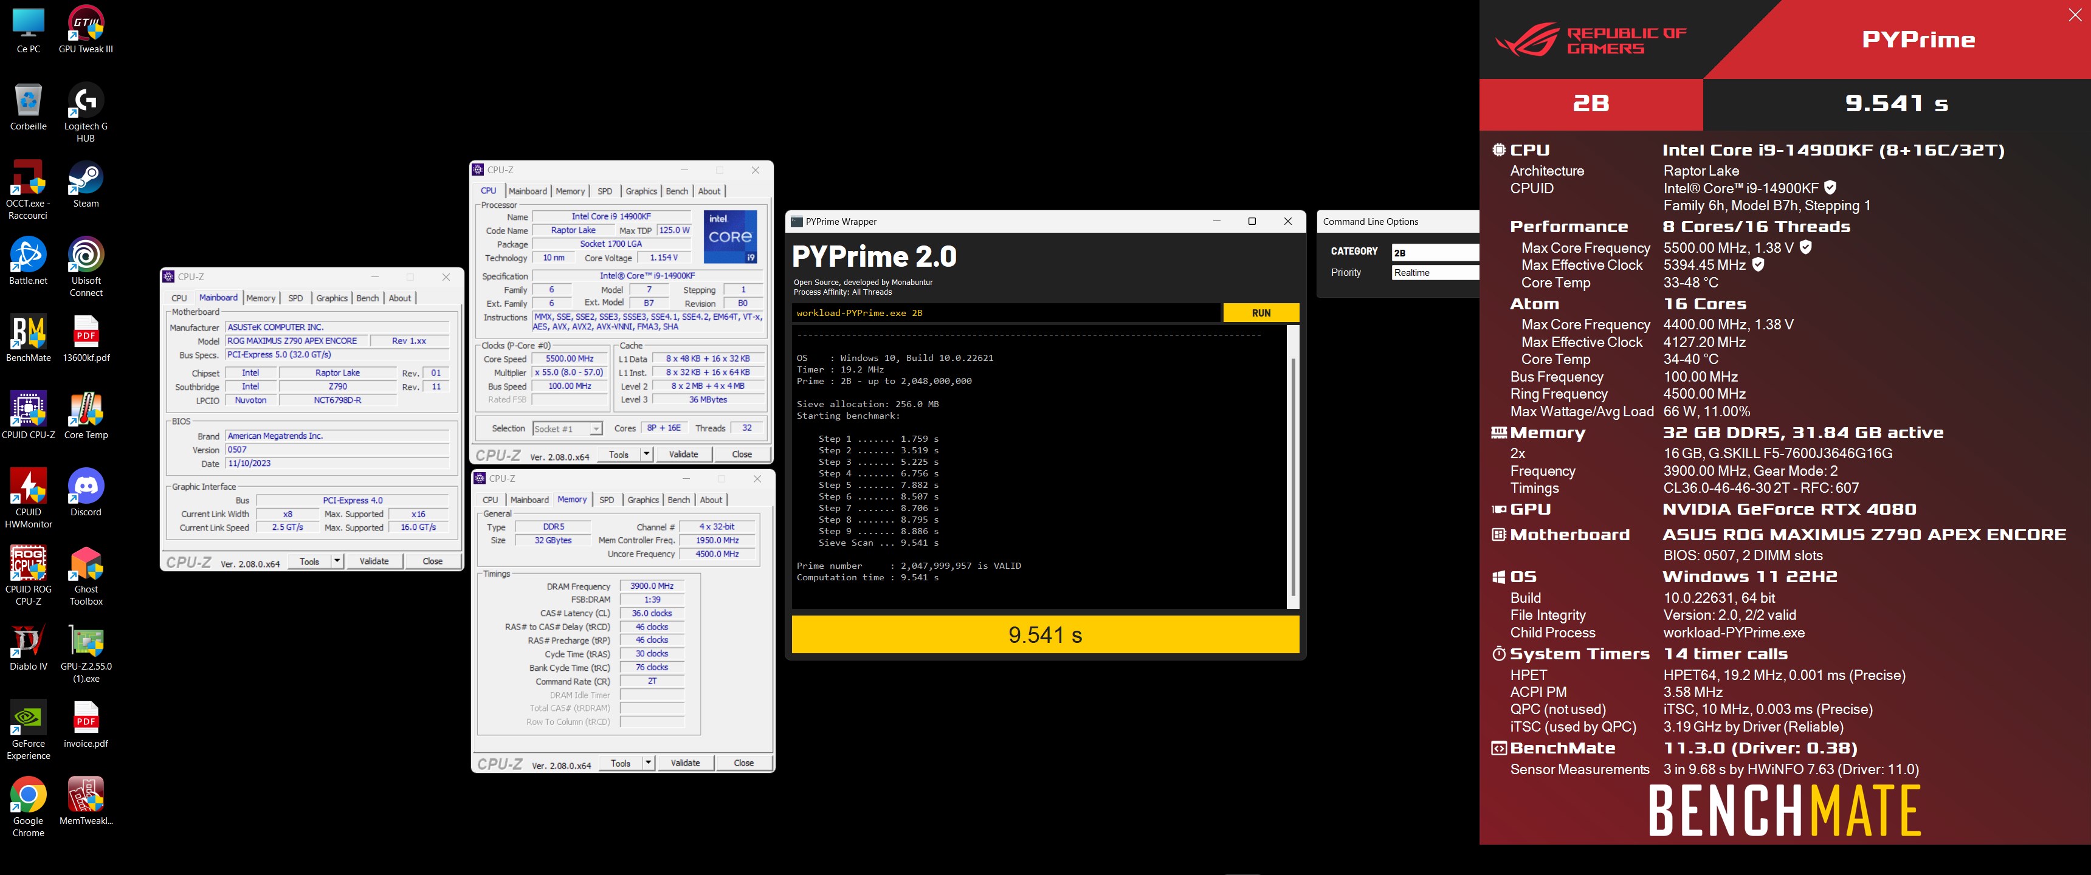Click Validate in Mainboard CPU-Z window
Image resolution: width=2091 pixels, height=875 pixels.
tap(374, 561)
